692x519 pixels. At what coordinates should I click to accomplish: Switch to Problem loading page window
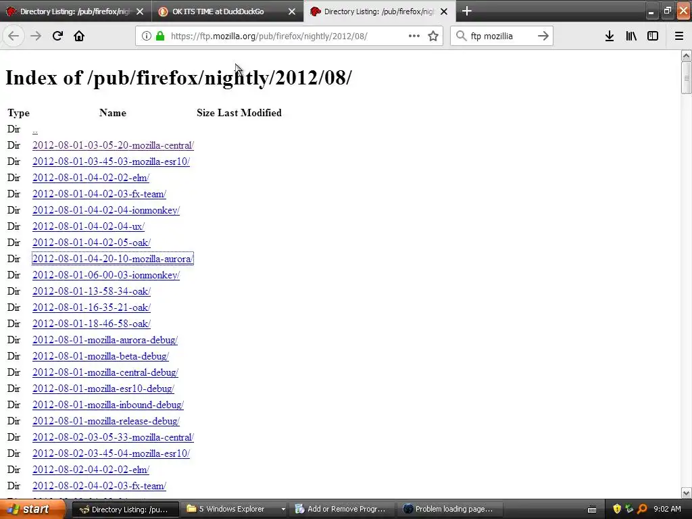(451, 510)
